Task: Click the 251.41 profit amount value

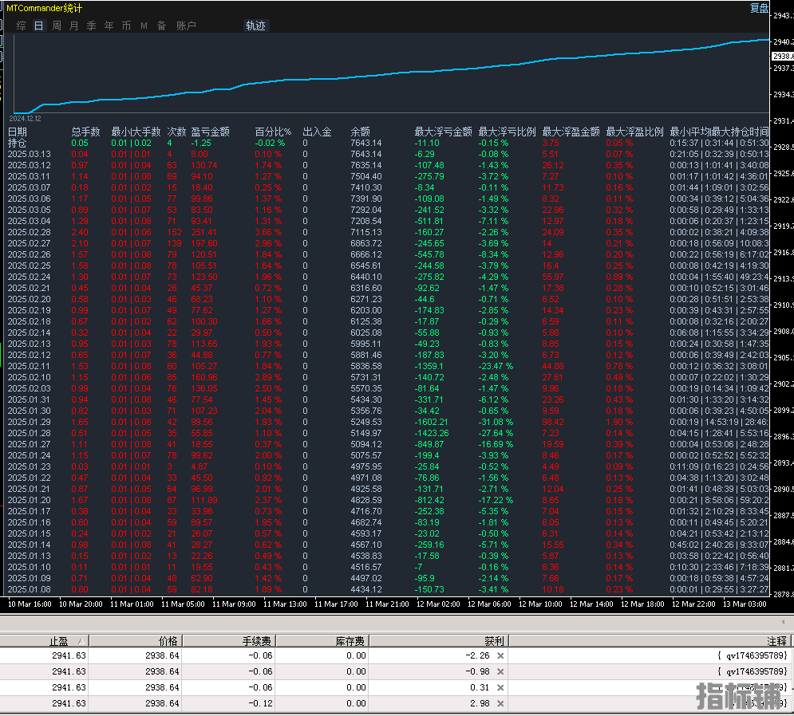Action: point(204,232)
